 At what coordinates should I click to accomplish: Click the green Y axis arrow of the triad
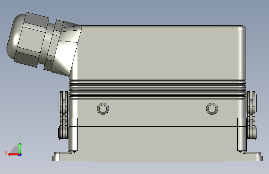click(x=20, y=148)
